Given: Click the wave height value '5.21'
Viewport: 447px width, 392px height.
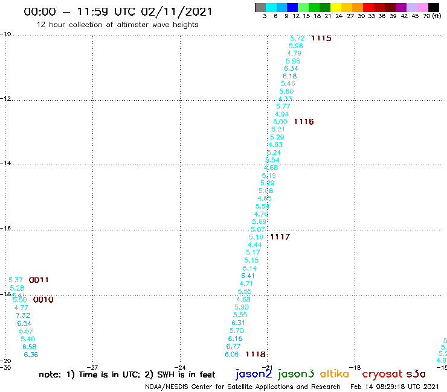Looking at the screenshot, I should [x=278, y=129].
